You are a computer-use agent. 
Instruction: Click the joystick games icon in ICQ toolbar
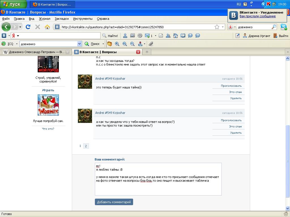click(x=140, y=44)
